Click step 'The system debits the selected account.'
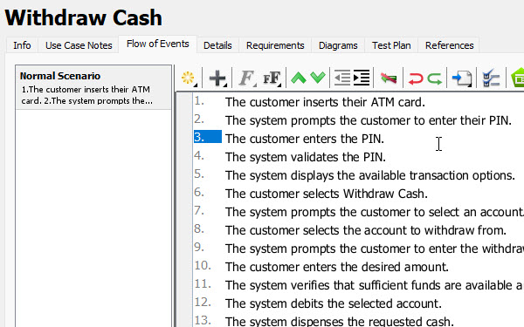The image size is (524, 327). point(334,304)
